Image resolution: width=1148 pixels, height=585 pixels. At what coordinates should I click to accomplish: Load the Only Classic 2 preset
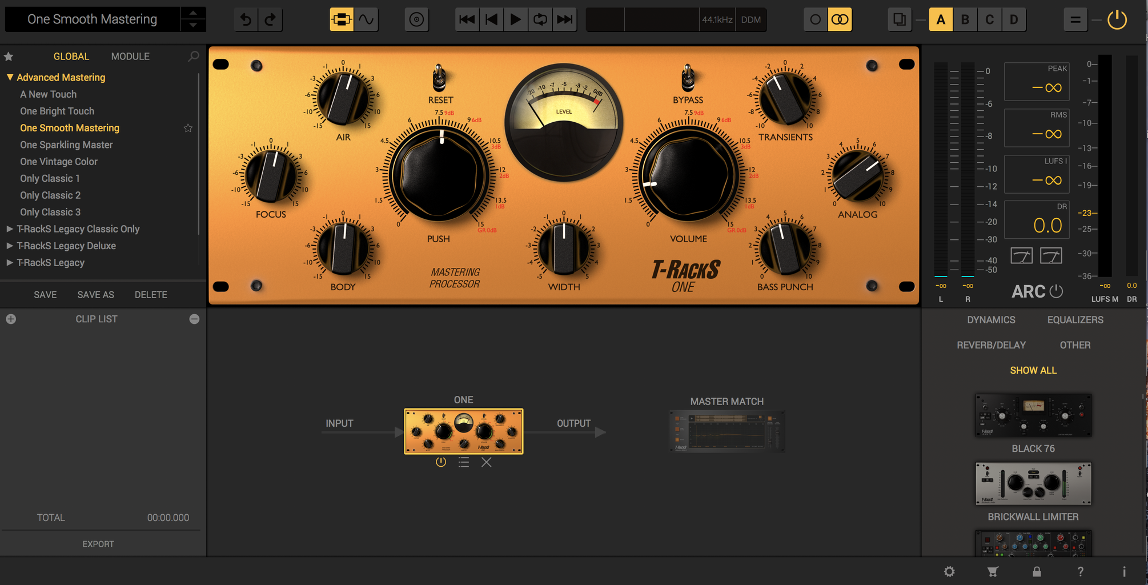pyautogui.click(x=50, y=195)
